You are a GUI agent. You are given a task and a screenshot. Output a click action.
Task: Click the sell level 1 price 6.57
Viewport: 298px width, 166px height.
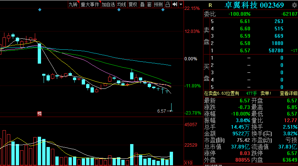pyautogui.click(x=245, y=50)
